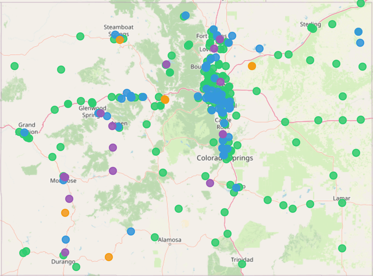The width and height of the screenshot is (373, 276).
Task: Click the Sterling city label
Action: tap(310, 24)
